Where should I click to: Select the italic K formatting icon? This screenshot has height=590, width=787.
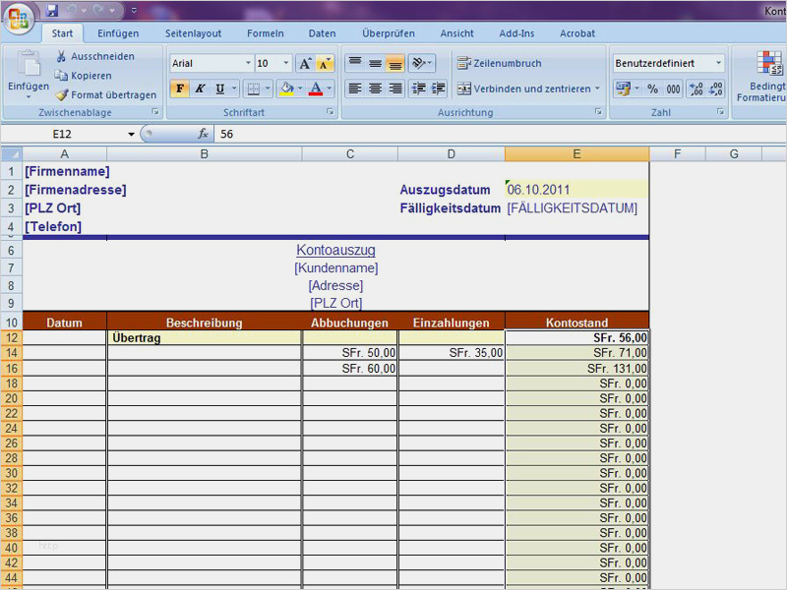(x=200, y=88)
